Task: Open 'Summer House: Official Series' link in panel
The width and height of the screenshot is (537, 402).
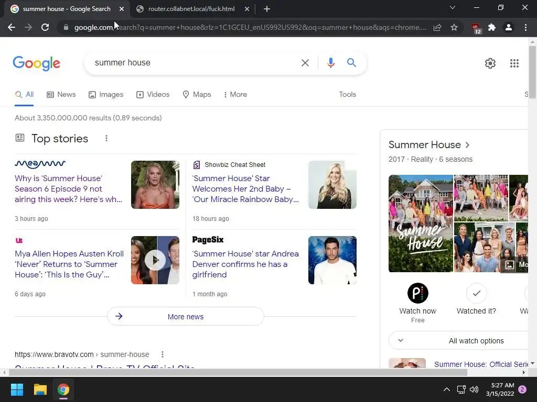Action: pos(481,364)
